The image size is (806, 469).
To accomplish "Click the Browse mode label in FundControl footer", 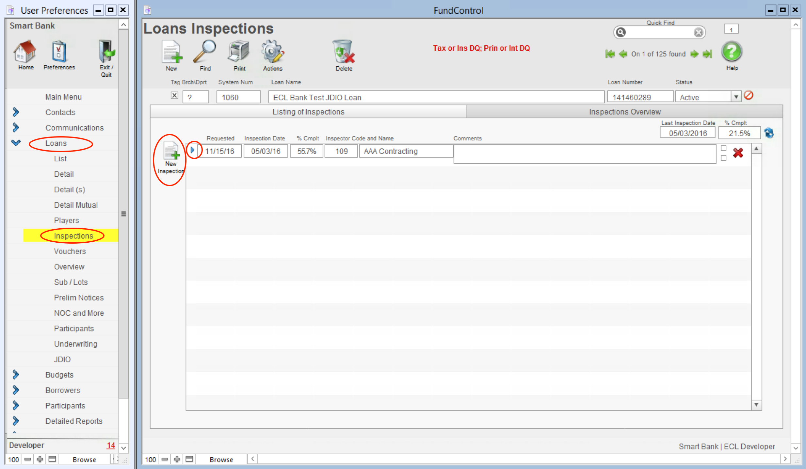I will click(221, 459).
